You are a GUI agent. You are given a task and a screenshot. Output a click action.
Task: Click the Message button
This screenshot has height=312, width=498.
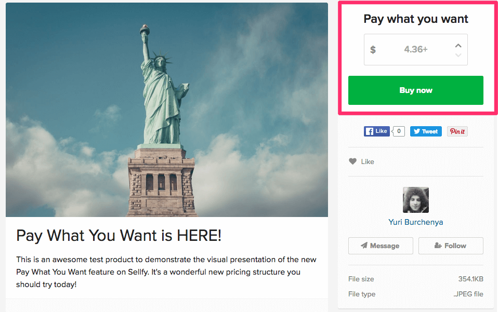coord(381,246)
